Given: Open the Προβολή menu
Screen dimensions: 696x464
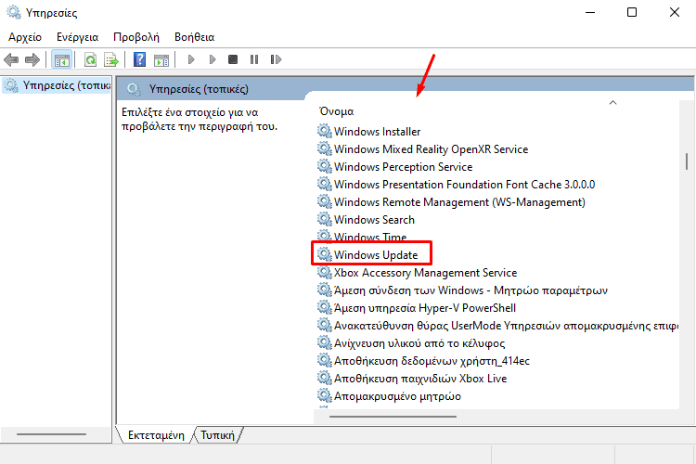Looking at the screenshot, I should [x=136, y=37].
